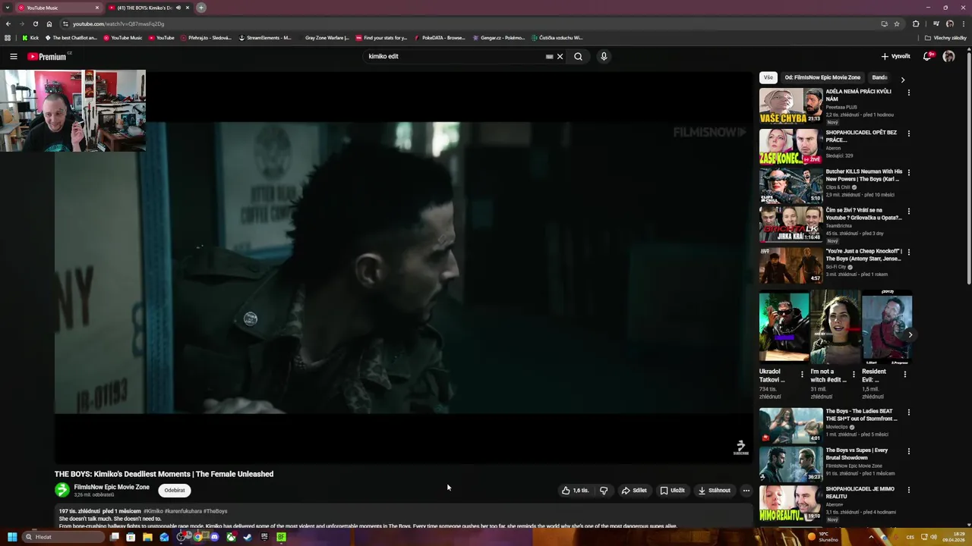972x546 pixels.
Task: Open The Ladies BEAT Stormfront video thumbnail
Action: (791, 425)
